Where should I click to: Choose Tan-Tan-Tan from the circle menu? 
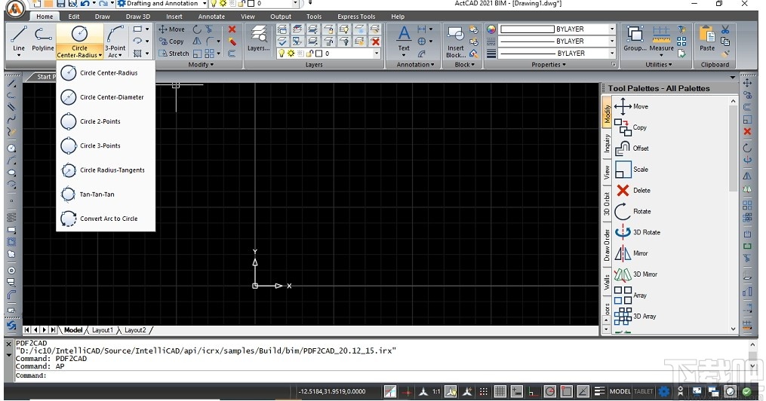point(106,194)
